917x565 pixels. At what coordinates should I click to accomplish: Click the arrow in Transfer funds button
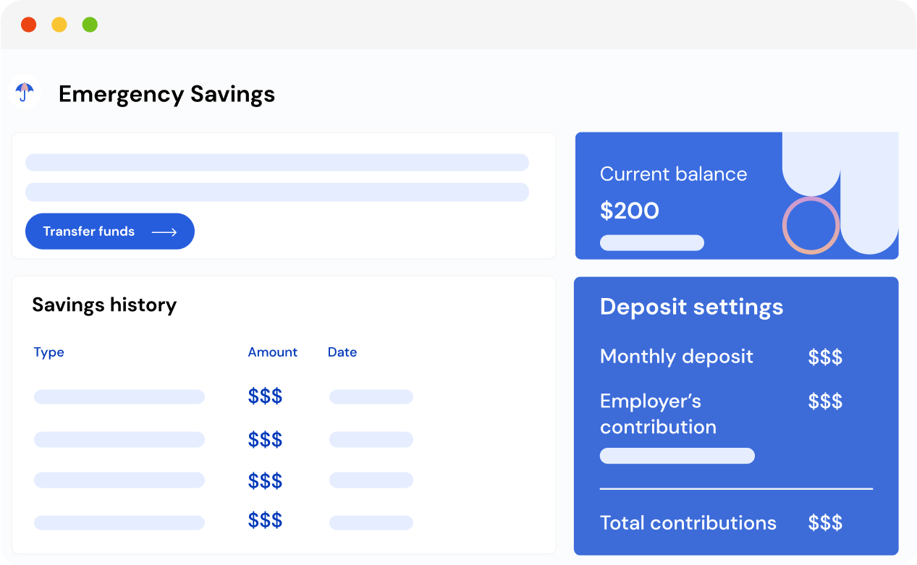pyautogui.click(x=164, y=231)
